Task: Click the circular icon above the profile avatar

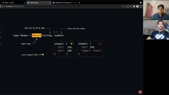Action: (x=141, y=3)
